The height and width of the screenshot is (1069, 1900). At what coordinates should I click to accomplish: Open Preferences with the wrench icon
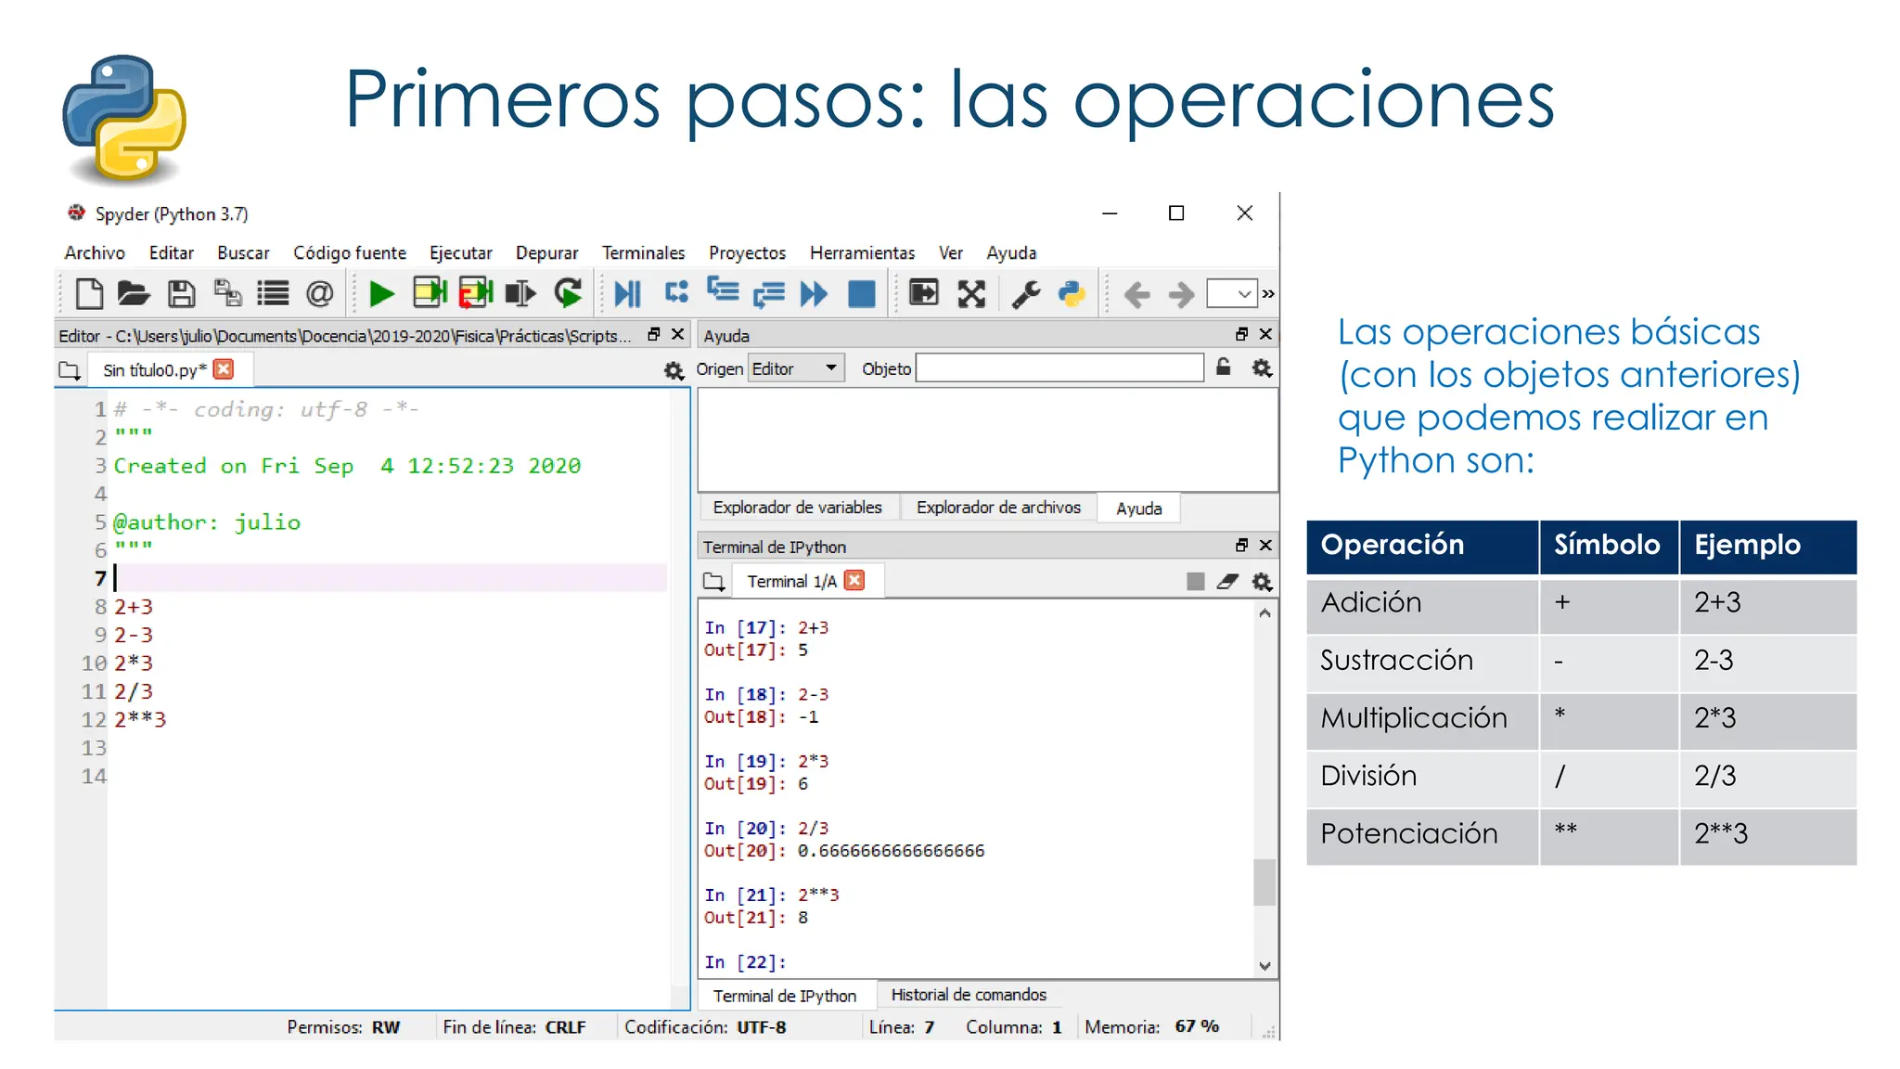1026,294
